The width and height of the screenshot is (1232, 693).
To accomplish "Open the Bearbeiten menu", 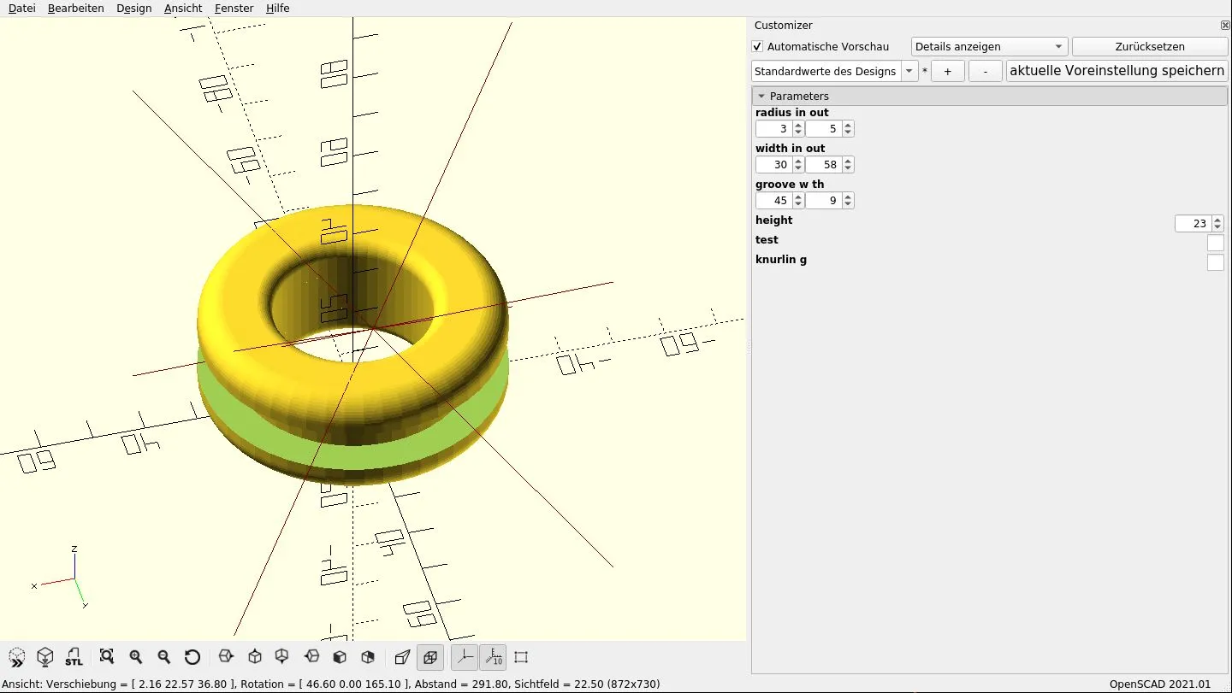I will point(76,9).
